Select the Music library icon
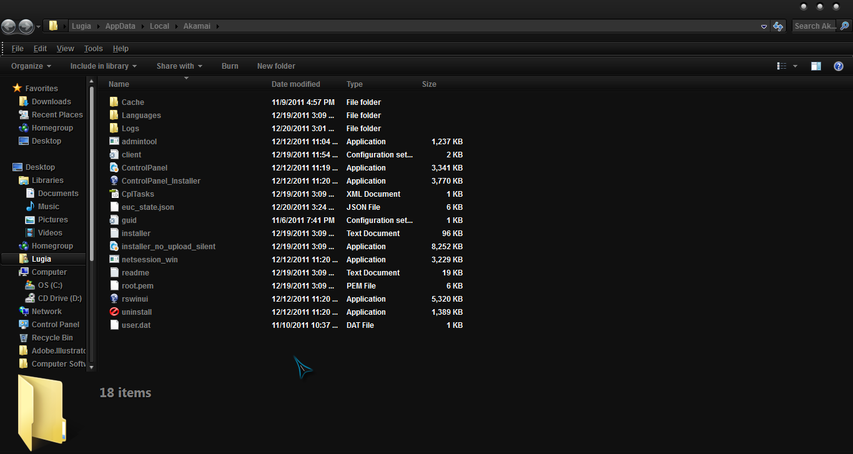Viewport: 853px width, 454px height. pos(31,207)
